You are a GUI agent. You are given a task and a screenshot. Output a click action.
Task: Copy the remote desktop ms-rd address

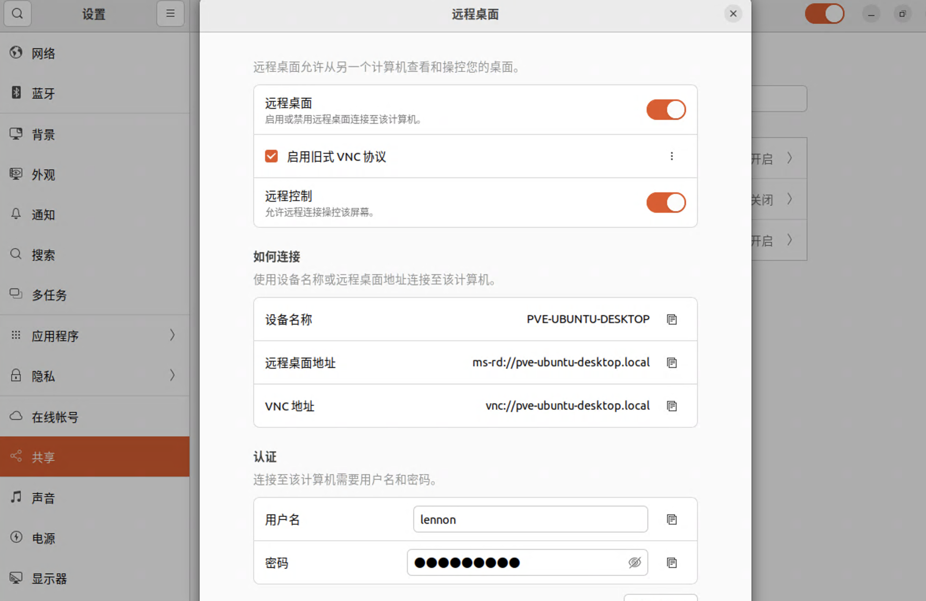[x=672, y=363]
